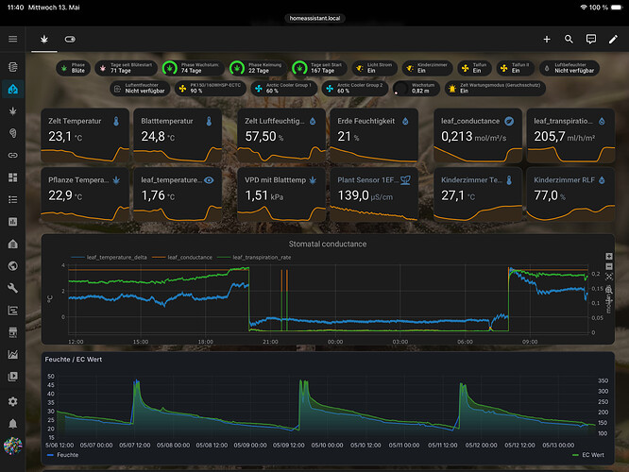629x472 pixels.
Task: Open the leaf_conductance sensor card
Action: 478,136
